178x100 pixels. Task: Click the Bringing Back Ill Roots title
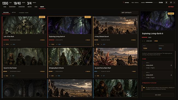pos(56,68)
